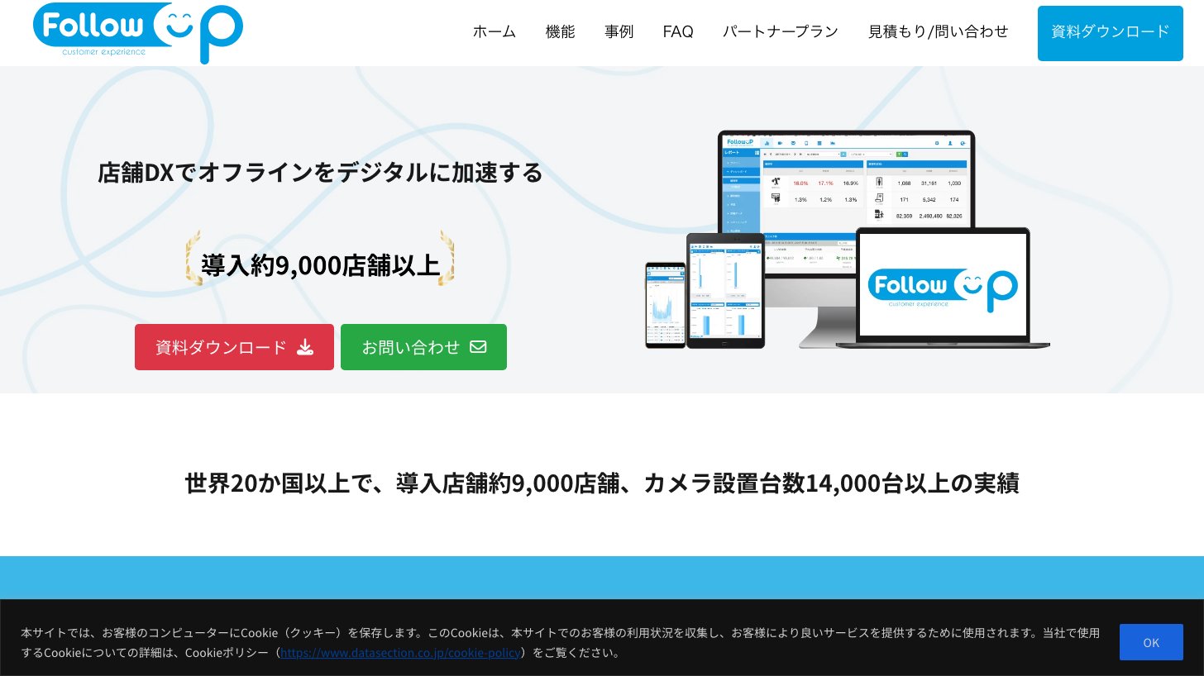Click the blue 資料ダウンロード header button
This screenshot has height=676, width=1204.
click(1111, 33)
